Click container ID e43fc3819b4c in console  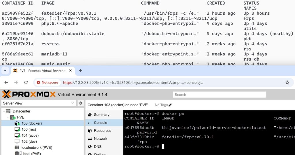point(139,137)
